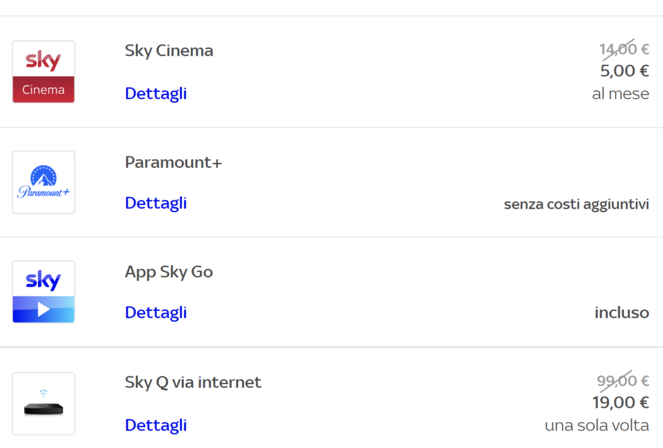Open Dettagli for Sky Cinema

(156, 94)
